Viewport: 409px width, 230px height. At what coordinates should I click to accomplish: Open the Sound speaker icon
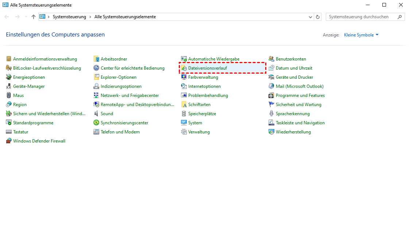coord(97,114)
